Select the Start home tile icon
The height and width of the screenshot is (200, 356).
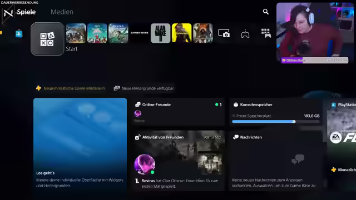[x=47, y=39]
